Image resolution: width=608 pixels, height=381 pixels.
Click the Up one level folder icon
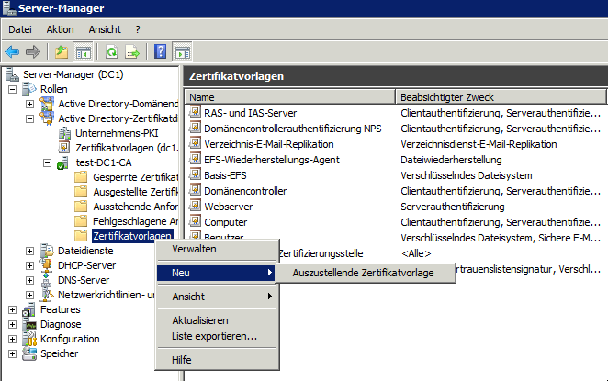pyautogui.click(x=62, y=51)
